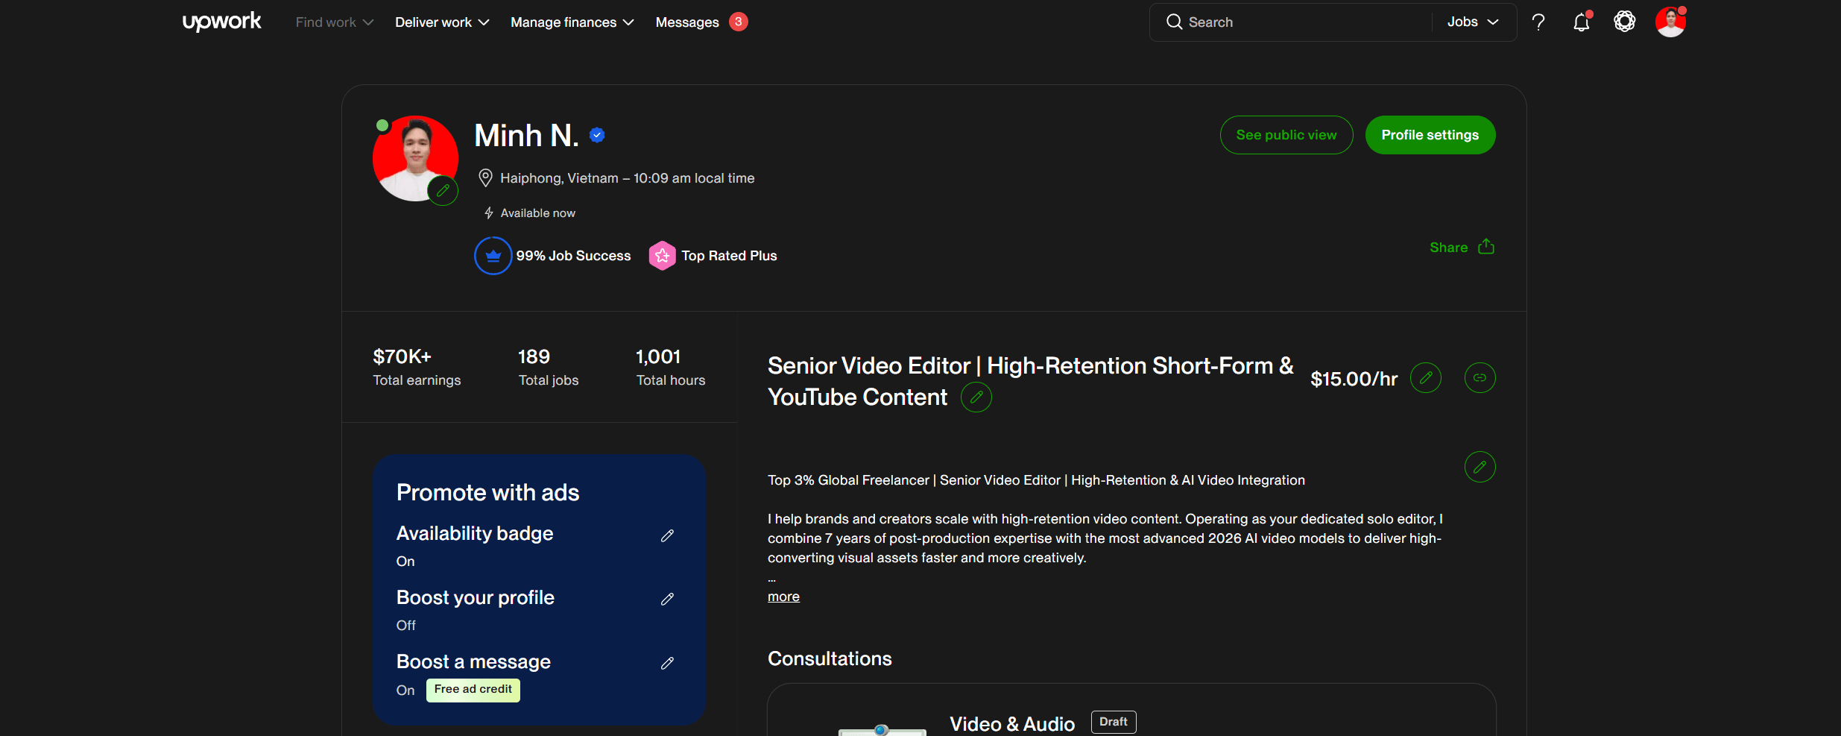1841x736 pixels.
Task: Click the See public view button
Action: tap(1286, 135)
